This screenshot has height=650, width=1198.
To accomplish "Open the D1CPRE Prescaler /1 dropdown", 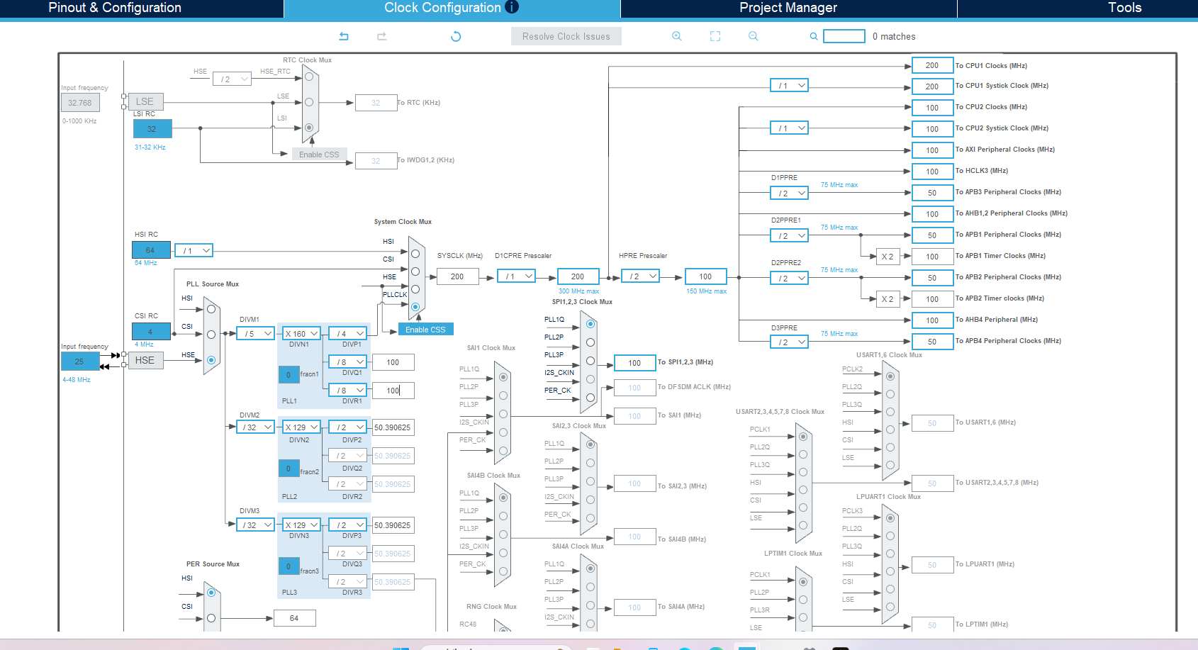I will pos(517,276).
